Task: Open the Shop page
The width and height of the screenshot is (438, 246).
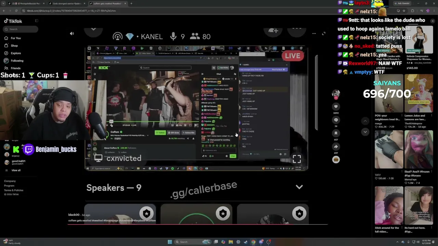Action: [x=14, y=45]
